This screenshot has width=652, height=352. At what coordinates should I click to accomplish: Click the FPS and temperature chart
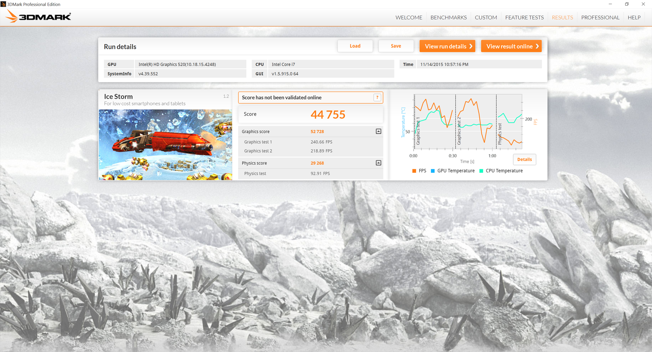pyautogui.click(x=468, y=122)
